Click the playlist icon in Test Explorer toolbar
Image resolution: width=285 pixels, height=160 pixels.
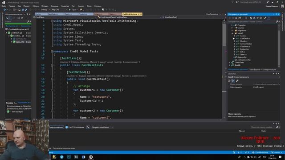pyautogui.click(x=19, y=18)
